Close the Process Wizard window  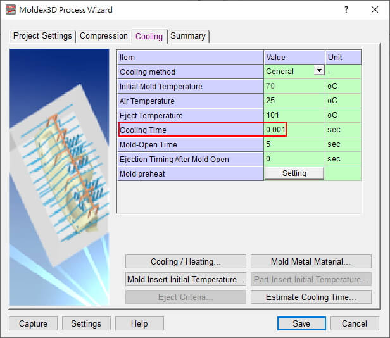375,9
